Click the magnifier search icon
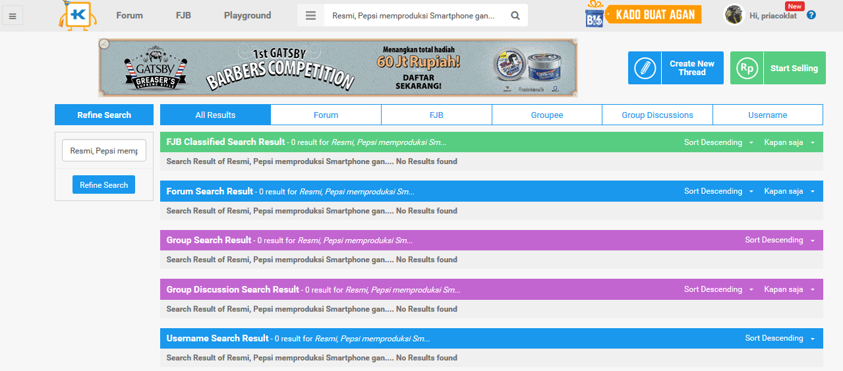Image resolution: width=843 pixels, height=371 pixels. click(x=515, y=15)
